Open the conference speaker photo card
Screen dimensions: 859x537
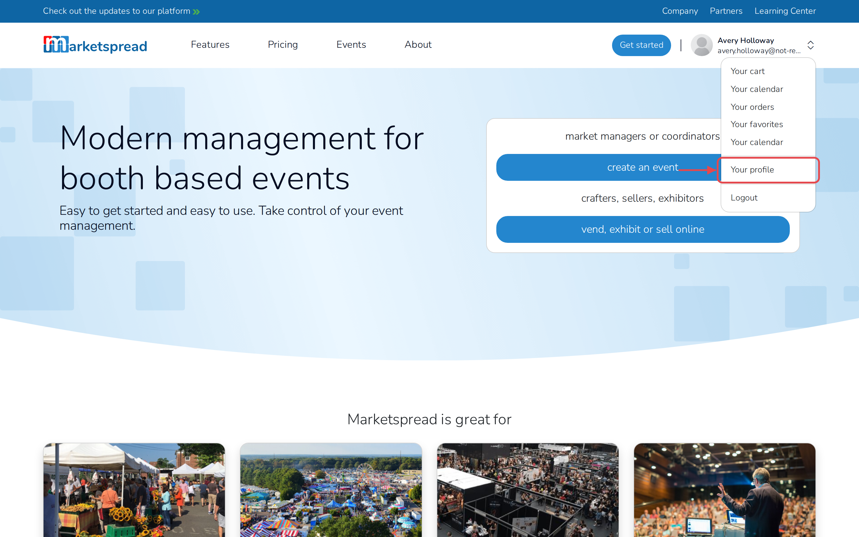click(x=724, y=490)
